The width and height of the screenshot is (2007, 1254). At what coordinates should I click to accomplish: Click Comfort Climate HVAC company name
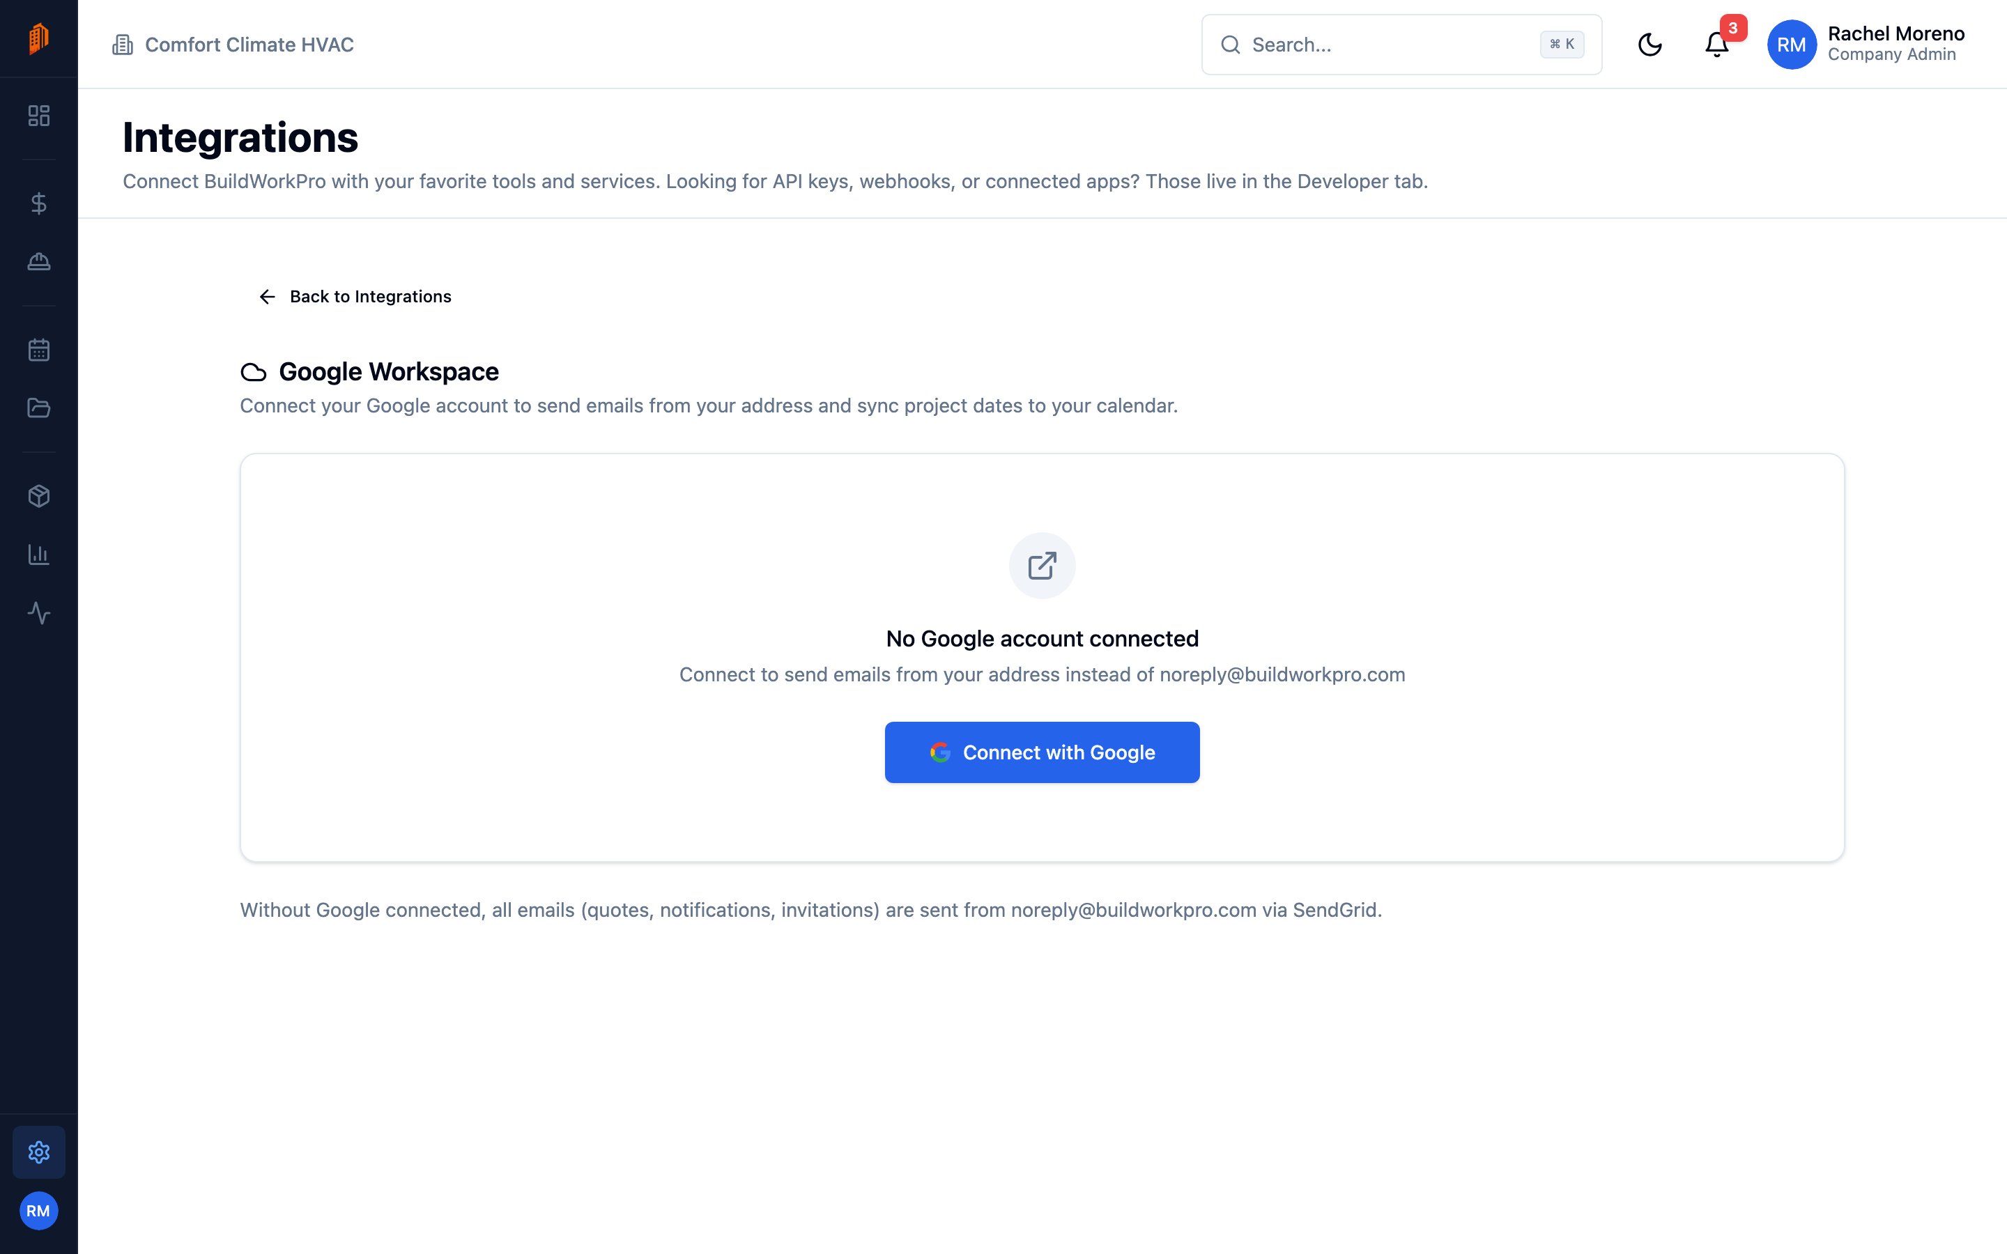pyautogui.click(x=249, y=45)
